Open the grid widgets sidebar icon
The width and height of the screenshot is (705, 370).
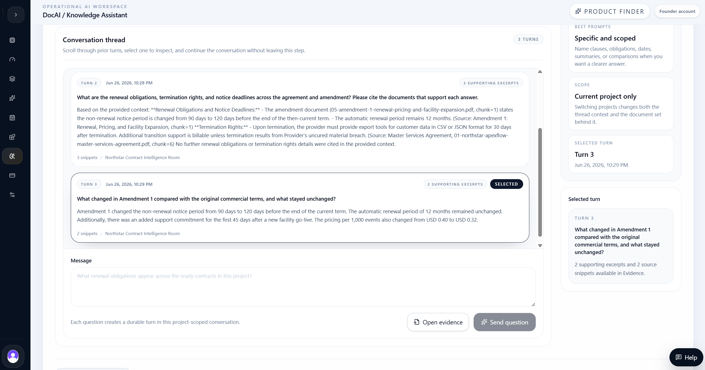(x=12, y=137)
